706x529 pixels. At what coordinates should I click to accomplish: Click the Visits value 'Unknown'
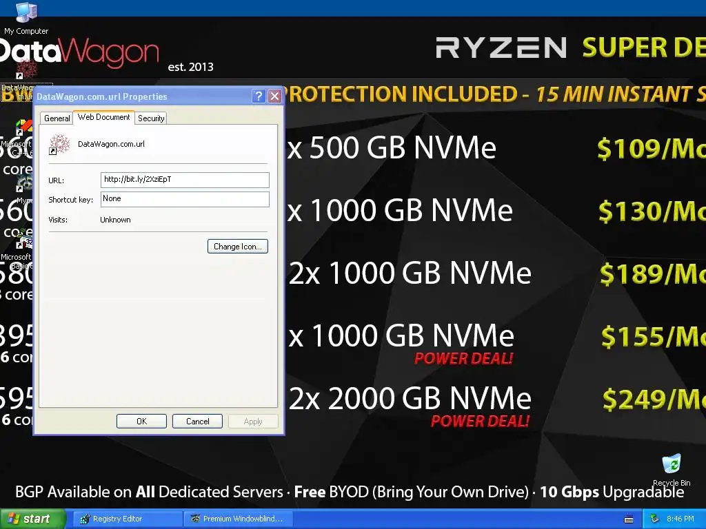pyautogui.click(x=115, y=220)
